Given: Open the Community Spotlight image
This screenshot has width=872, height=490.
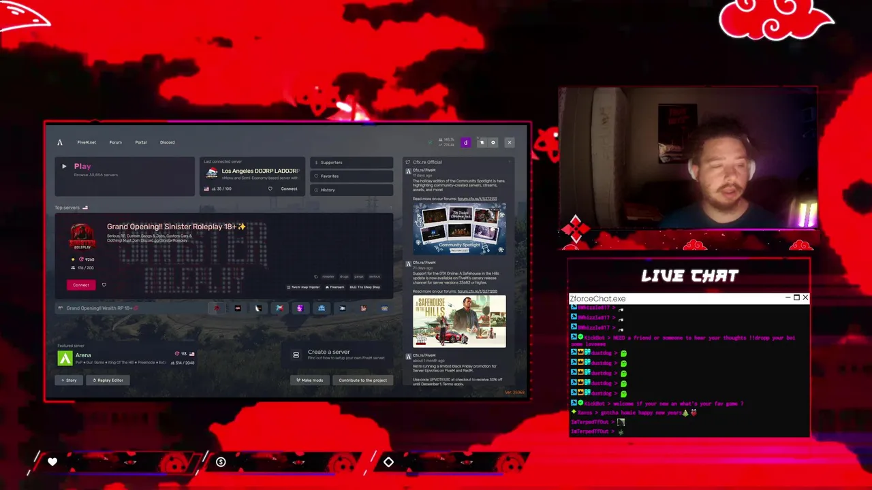Looking at the screenshot, I should pyautogui.click(x=459, y=229).
